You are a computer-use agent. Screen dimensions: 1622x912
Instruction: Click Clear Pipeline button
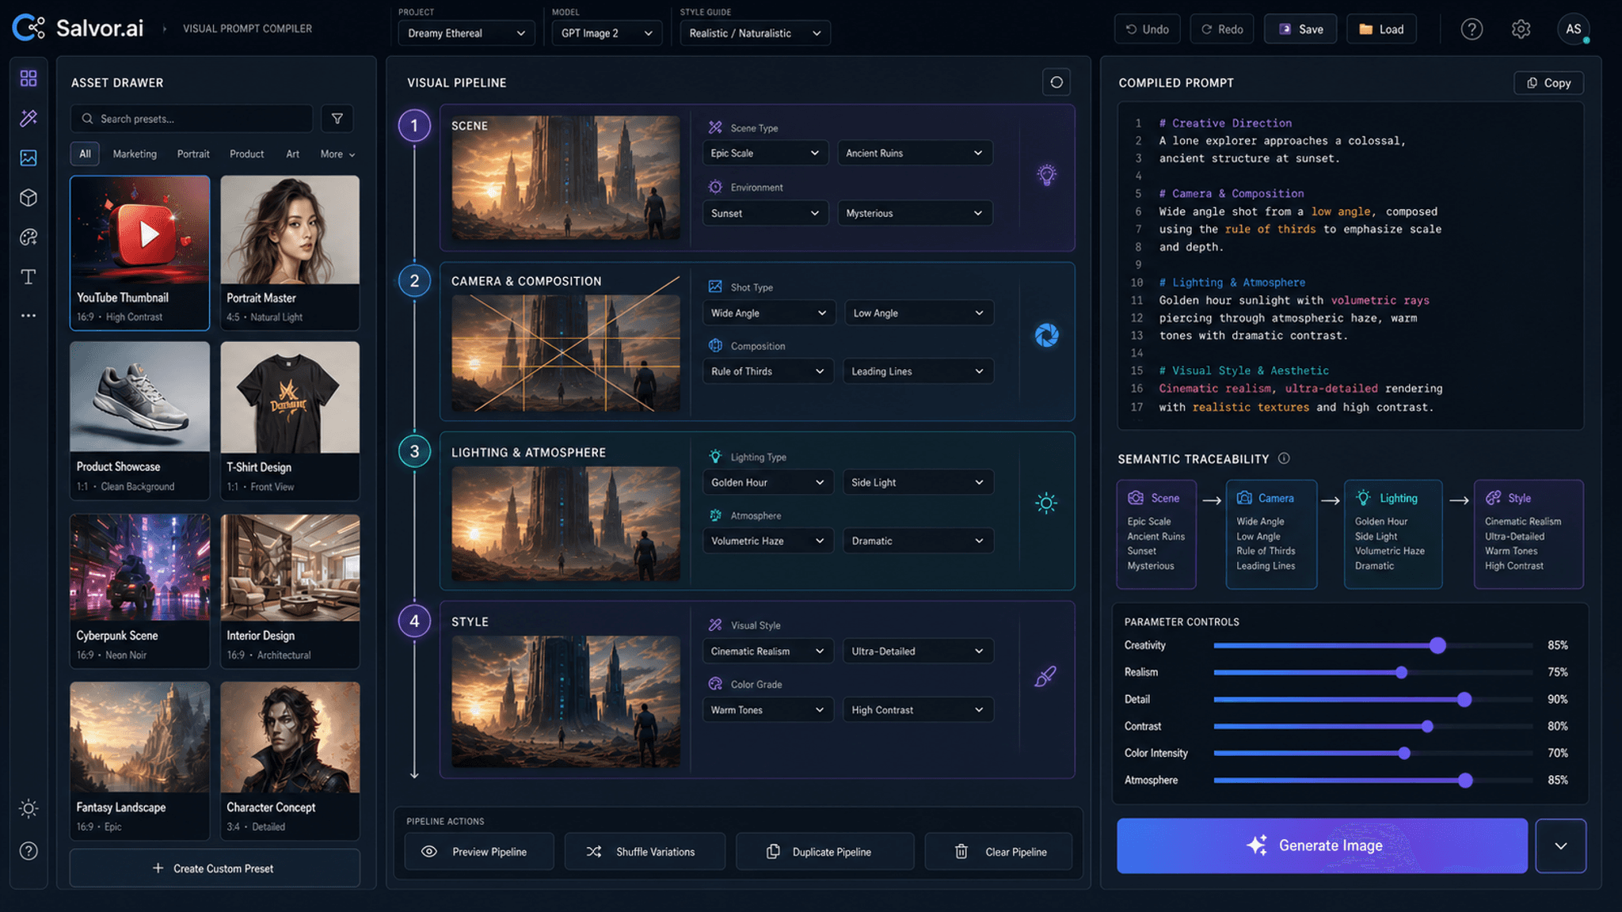[999, 852]
